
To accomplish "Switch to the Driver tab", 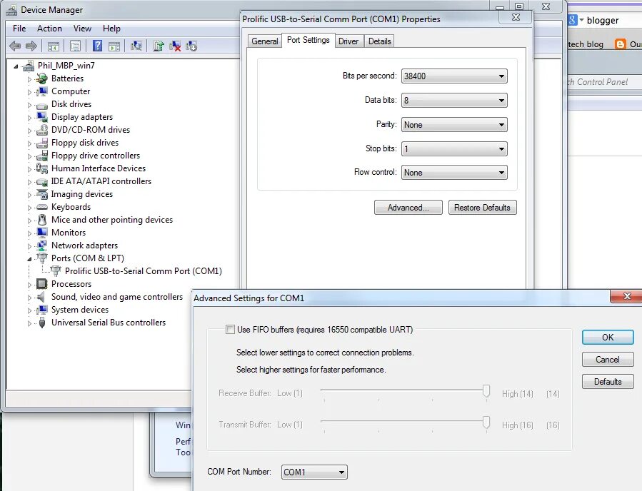I will [348, 41].
